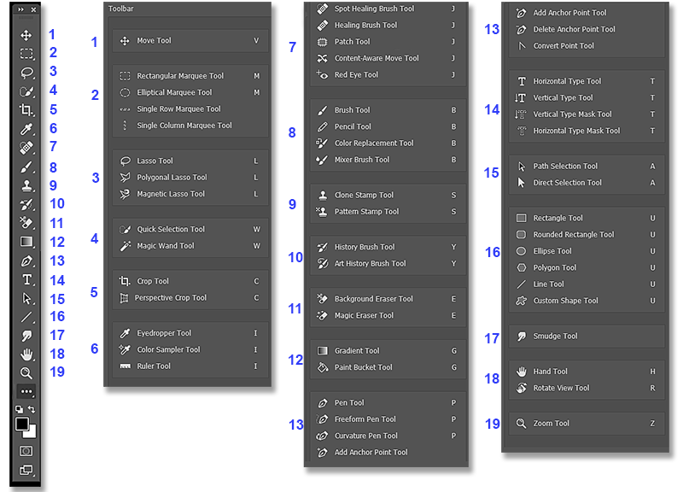Viewport: 683px width, 492px height.
Task: Click the black foreground color swatch
Action: tap(22, 425)
